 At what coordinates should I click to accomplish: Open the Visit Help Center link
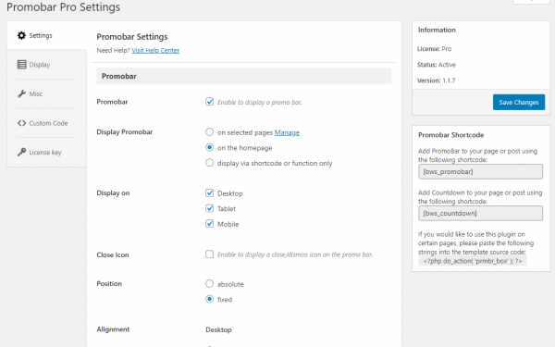[x=155, y=50]
